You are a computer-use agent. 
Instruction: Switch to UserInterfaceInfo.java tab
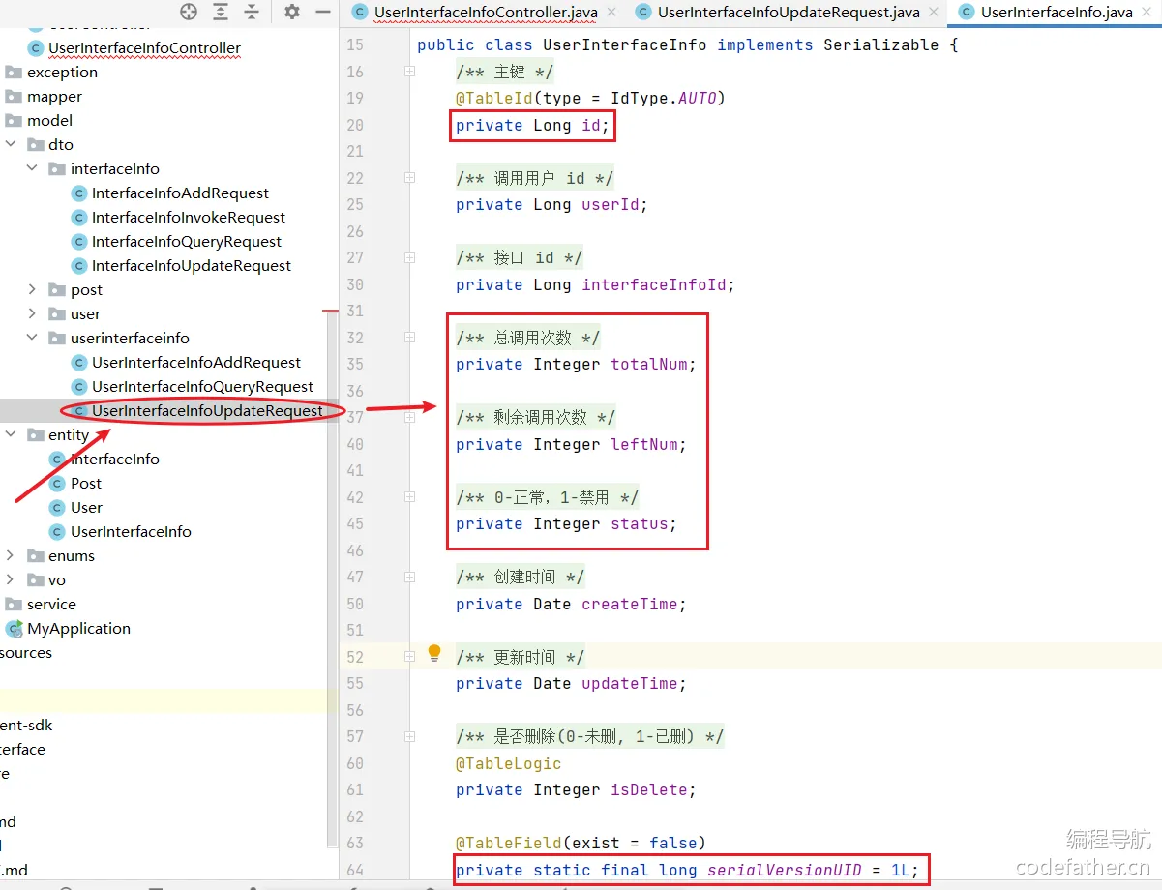1057,13
